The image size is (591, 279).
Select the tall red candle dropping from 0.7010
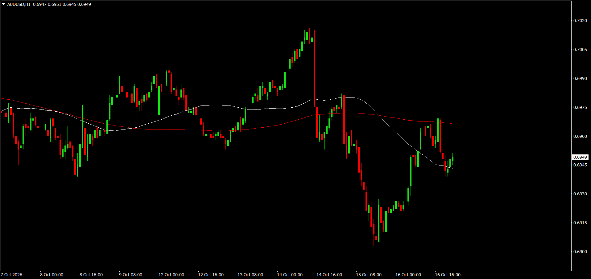[314, 72]
